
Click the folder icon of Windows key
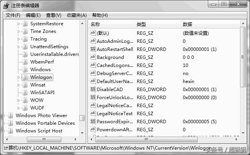click(x=25, y=70)
